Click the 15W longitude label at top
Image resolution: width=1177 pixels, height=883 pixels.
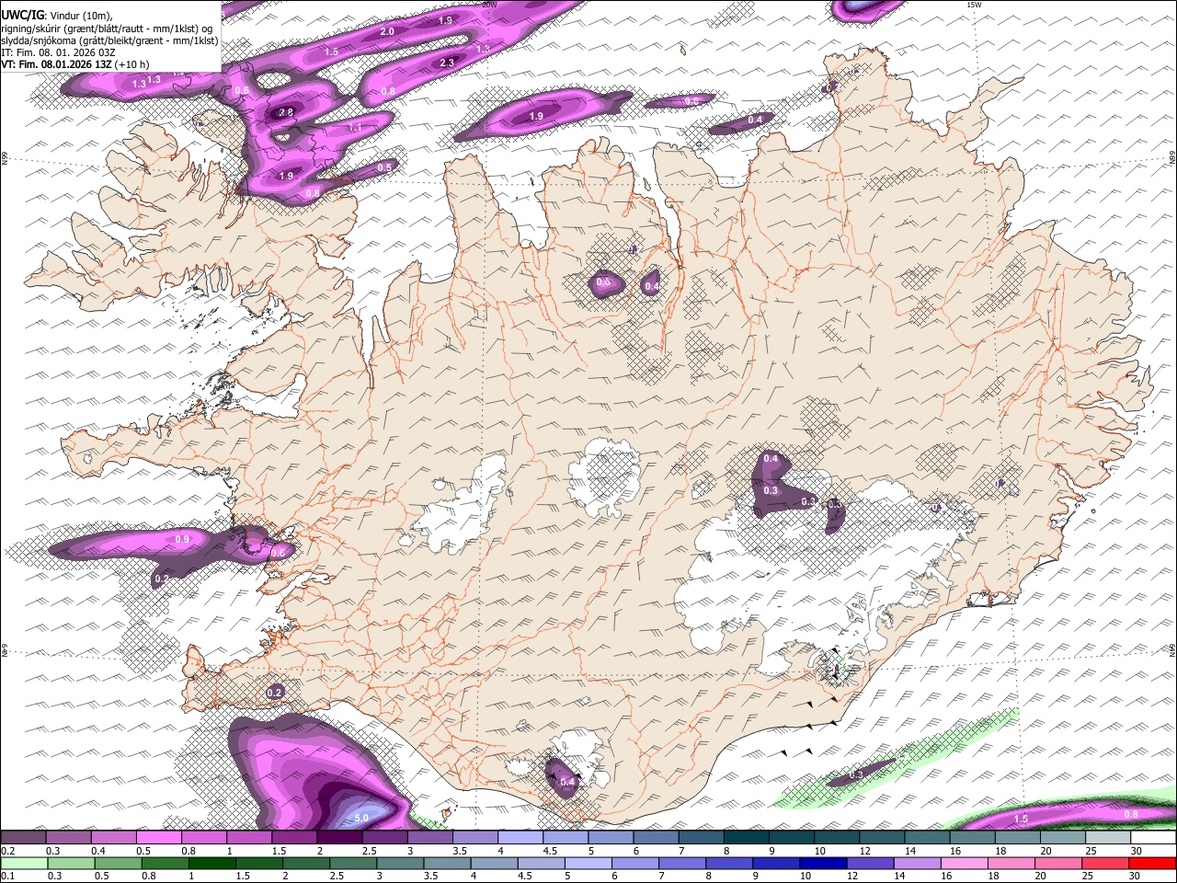coord(974,5)
